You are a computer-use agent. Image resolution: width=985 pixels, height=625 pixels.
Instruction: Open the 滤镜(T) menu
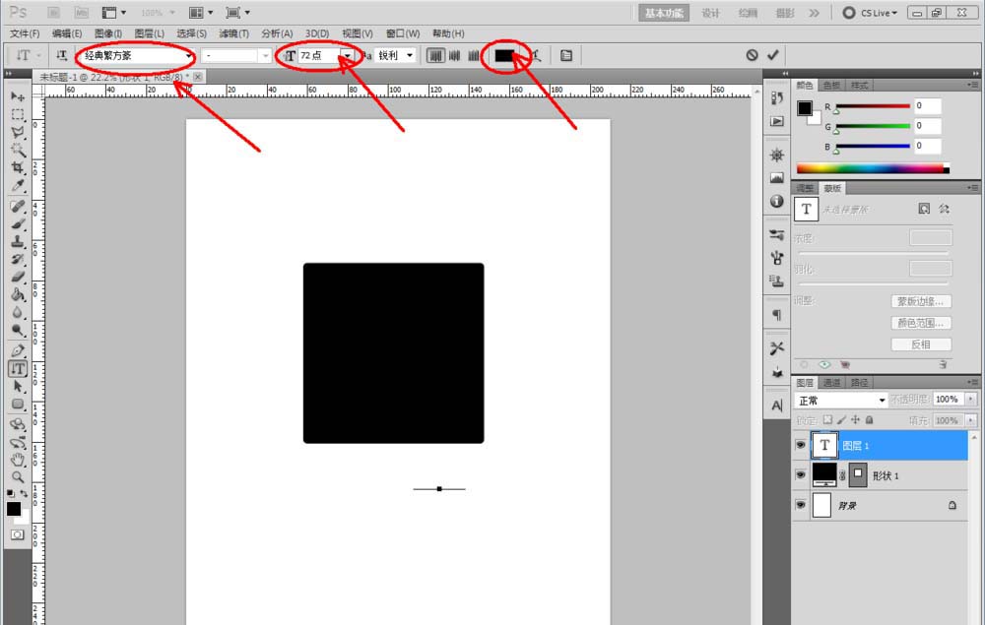pos(233,33)
